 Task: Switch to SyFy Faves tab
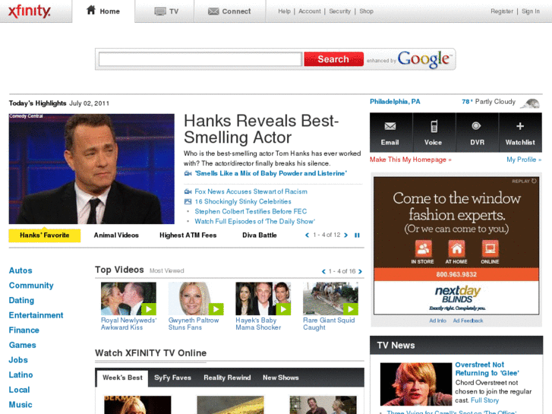[172, 378]
